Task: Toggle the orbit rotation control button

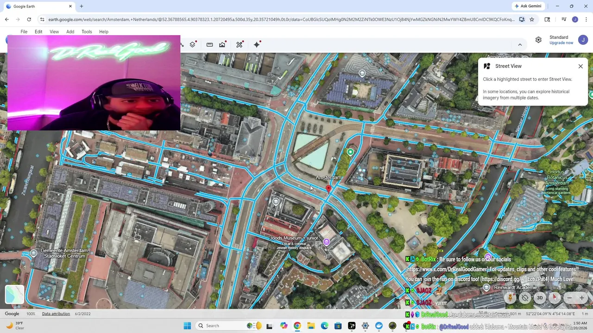Action: (525, 298)
